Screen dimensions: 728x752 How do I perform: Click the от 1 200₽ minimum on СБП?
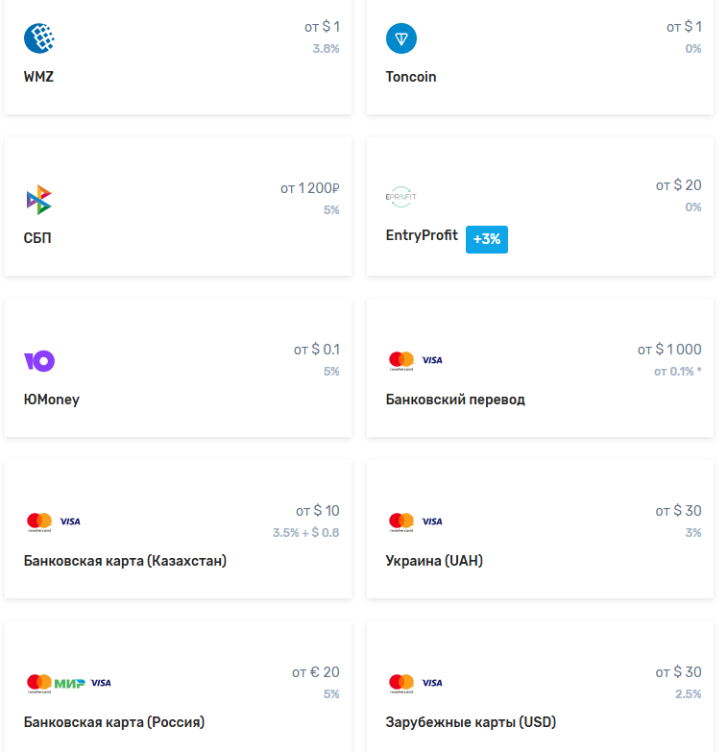[x=310, y=188]
